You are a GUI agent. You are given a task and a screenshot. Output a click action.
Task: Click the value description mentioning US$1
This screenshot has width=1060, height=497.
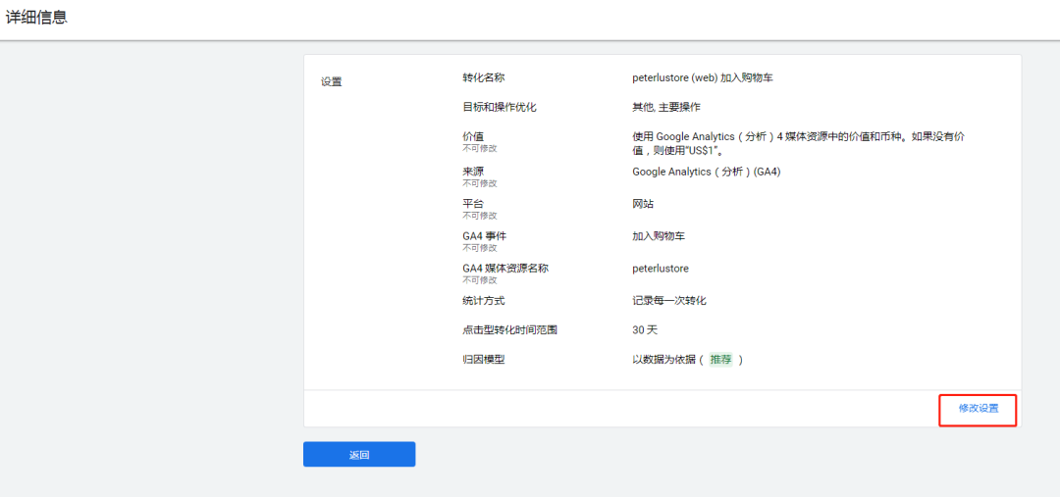click(798, 143)
